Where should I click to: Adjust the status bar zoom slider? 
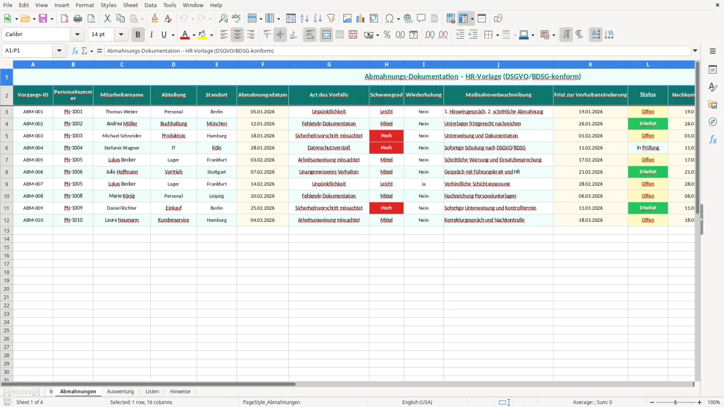(676, 402)
